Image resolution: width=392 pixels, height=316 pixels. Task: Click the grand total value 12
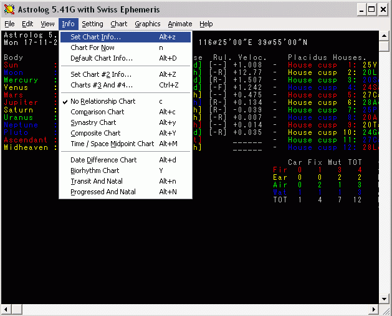(x=358, y=200)
